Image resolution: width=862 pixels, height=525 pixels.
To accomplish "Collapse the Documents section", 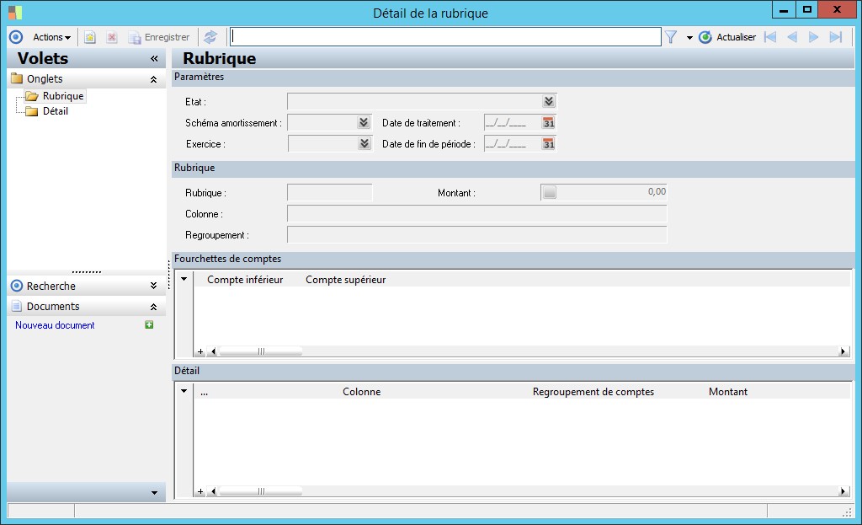I will point(153,307).
